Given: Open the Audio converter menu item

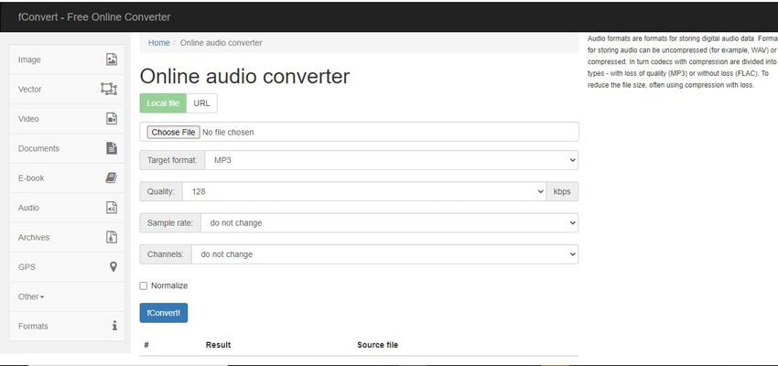Looking at the screenshot, I should click(67, 208).
